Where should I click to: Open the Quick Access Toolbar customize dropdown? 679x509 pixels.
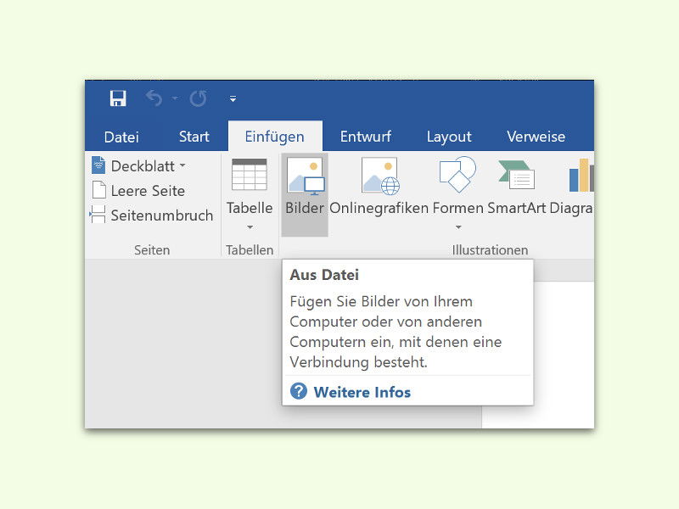tap(233, 98)
